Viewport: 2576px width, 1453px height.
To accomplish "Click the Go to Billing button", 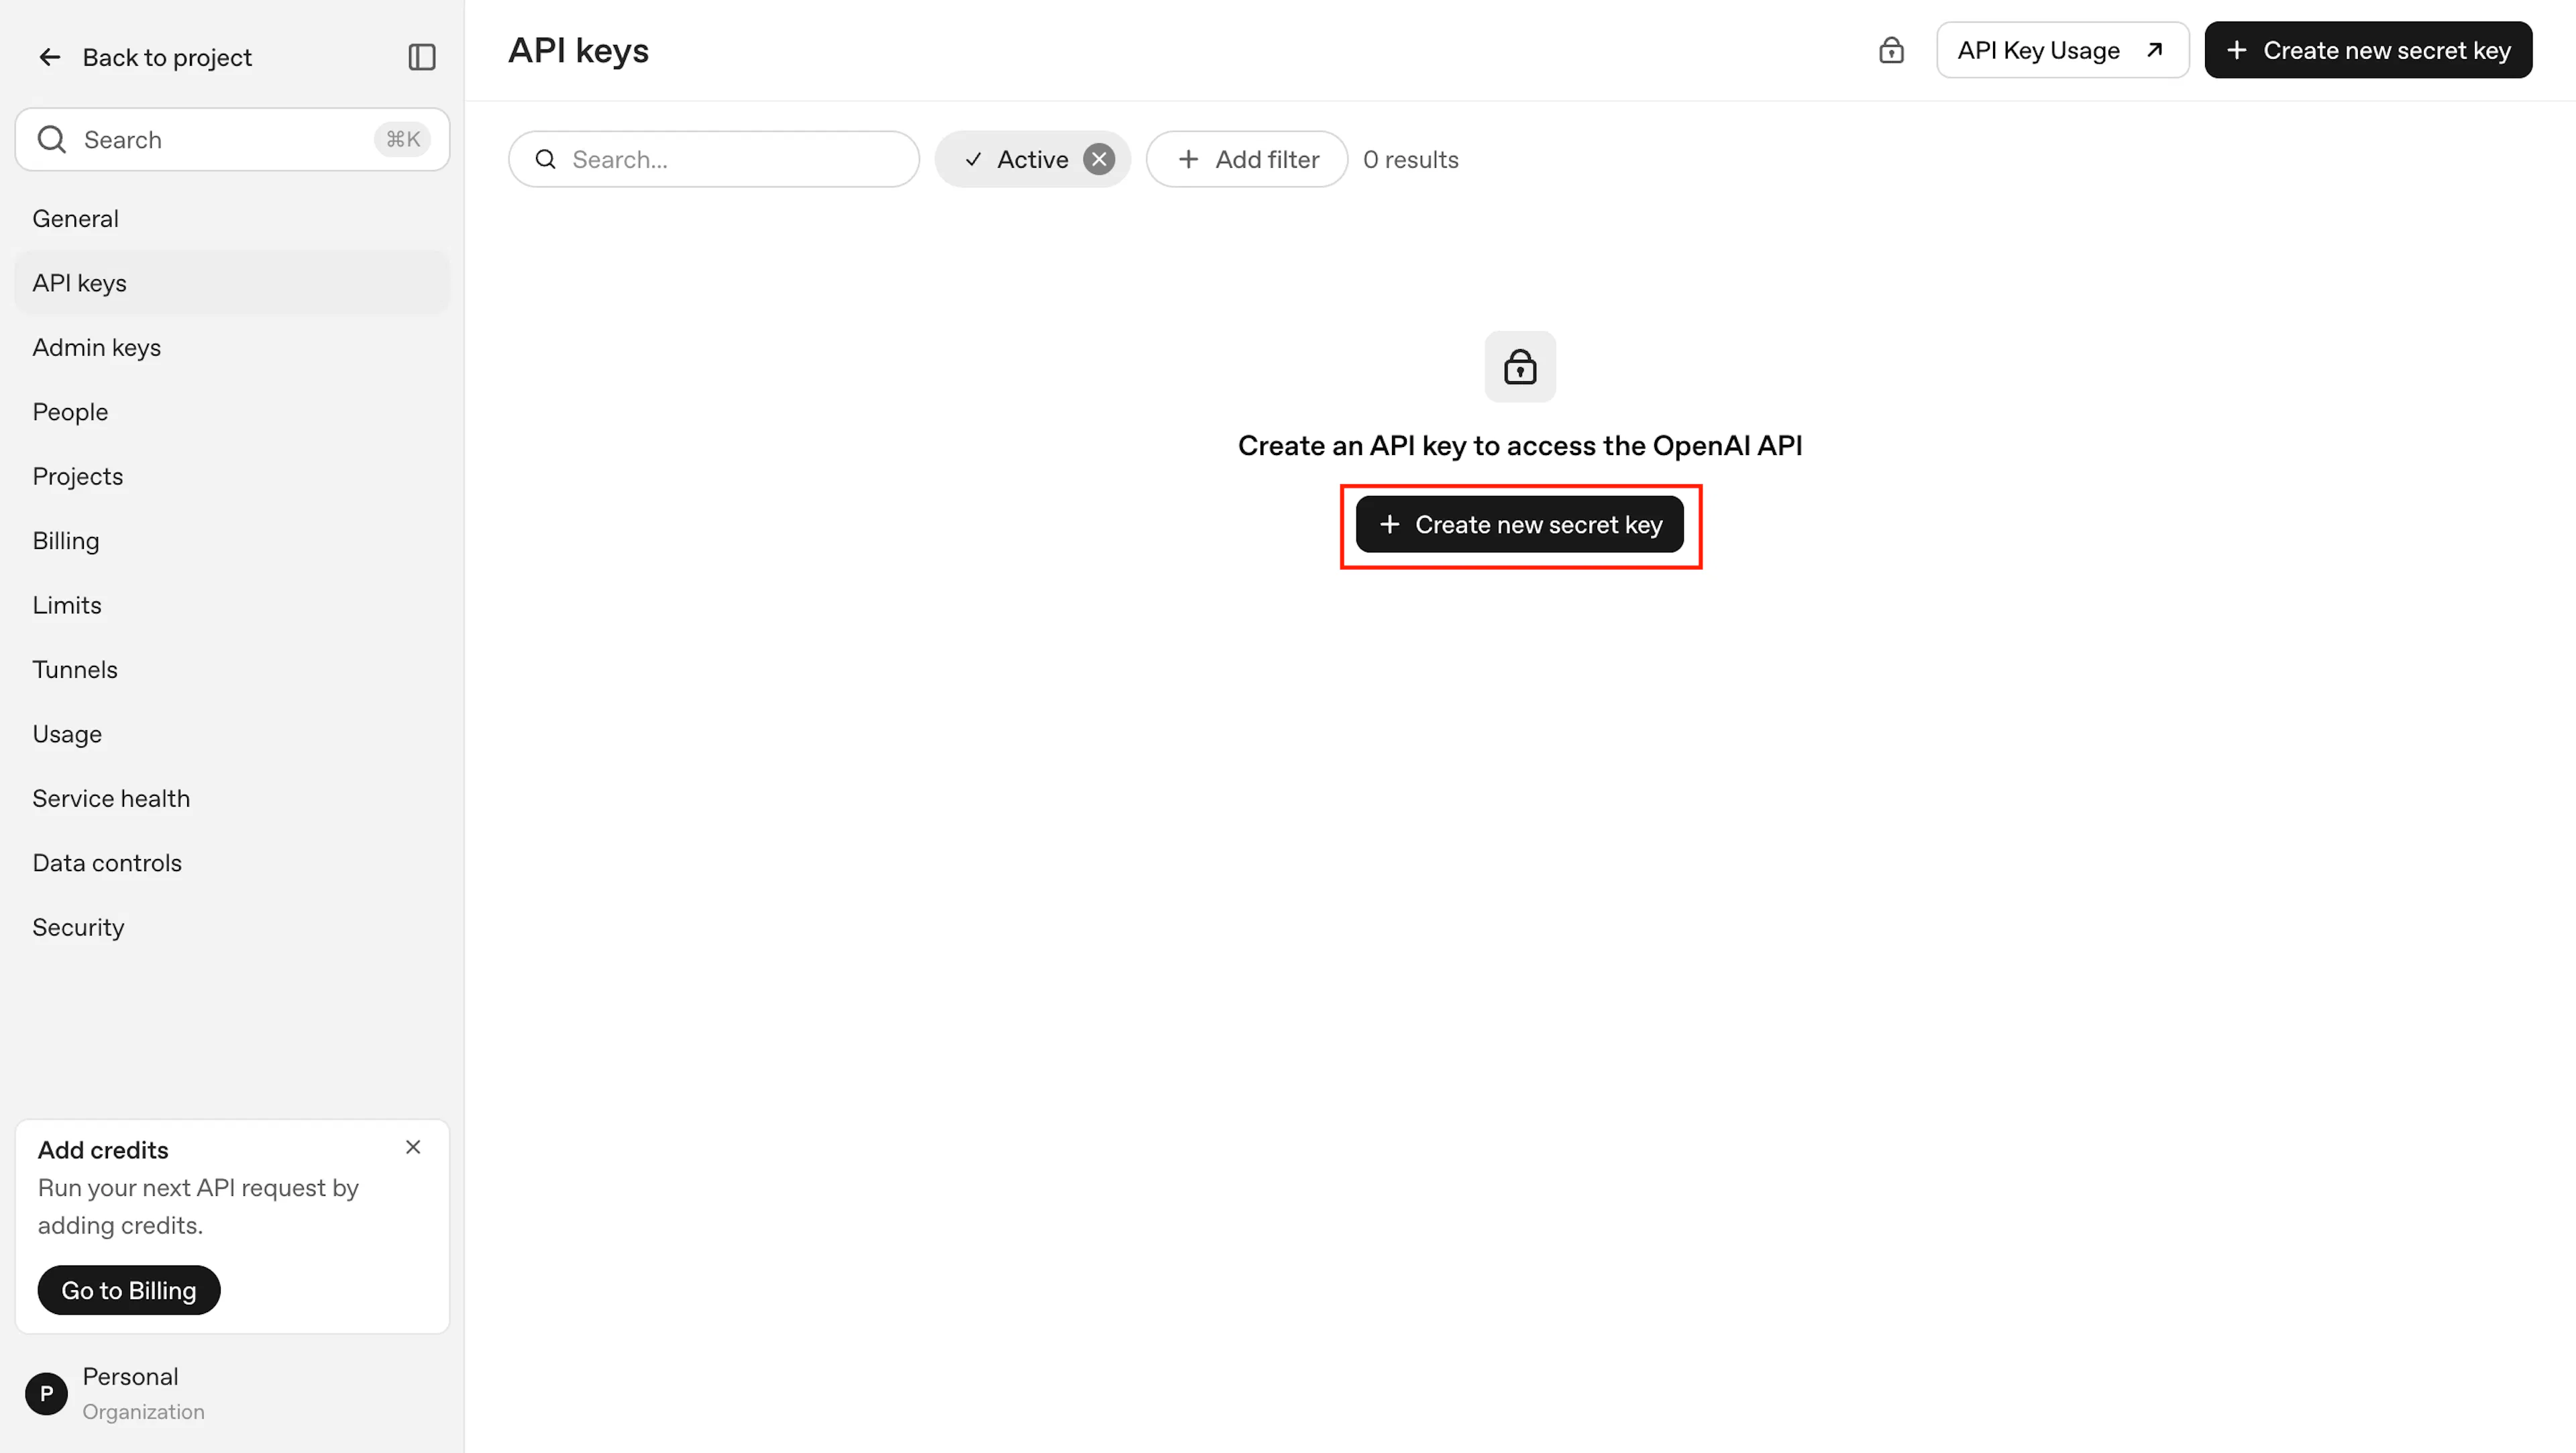I will click(129, 1290).
